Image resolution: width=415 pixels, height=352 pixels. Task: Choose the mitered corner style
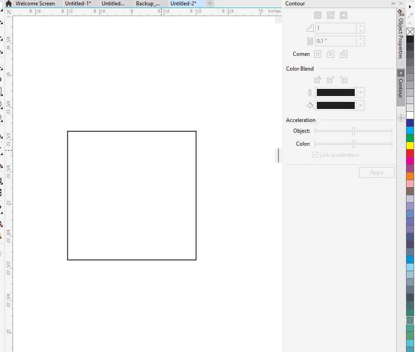pos(317,54)
